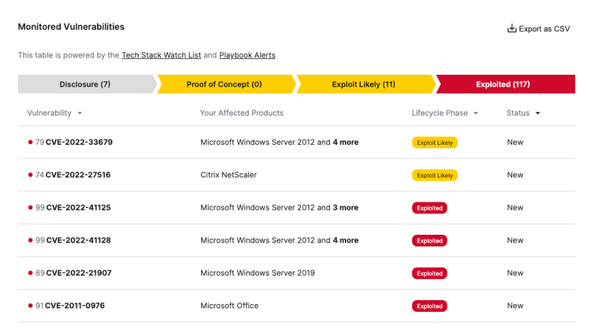This screenshot has width=591, height=334.
Task: Click the Exploited badge for CVE-2022-21907
Action: [x=429, y=273]
